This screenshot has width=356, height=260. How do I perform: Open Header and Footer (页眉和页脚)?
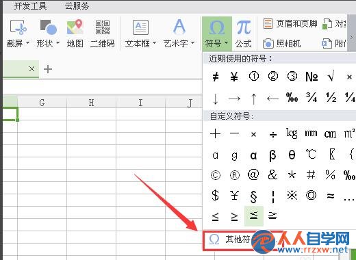point(290,23)
